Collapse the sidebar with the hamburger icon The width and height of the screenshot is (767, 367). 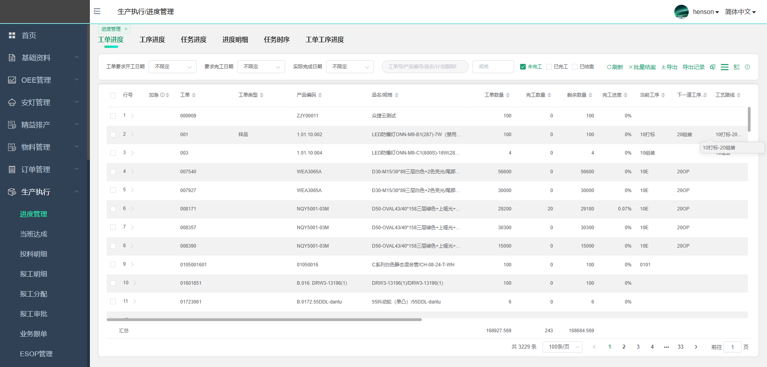click(97, 11)
